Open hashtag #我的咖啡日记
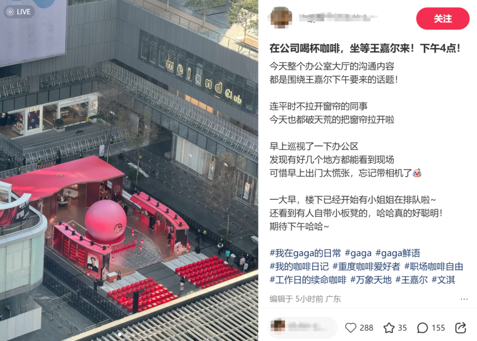 (299, 266)
